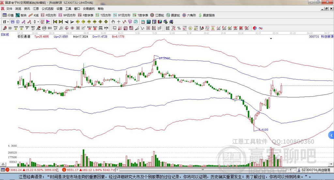Click the colored flag icon

pyautogui.click(x=48, y=22)
